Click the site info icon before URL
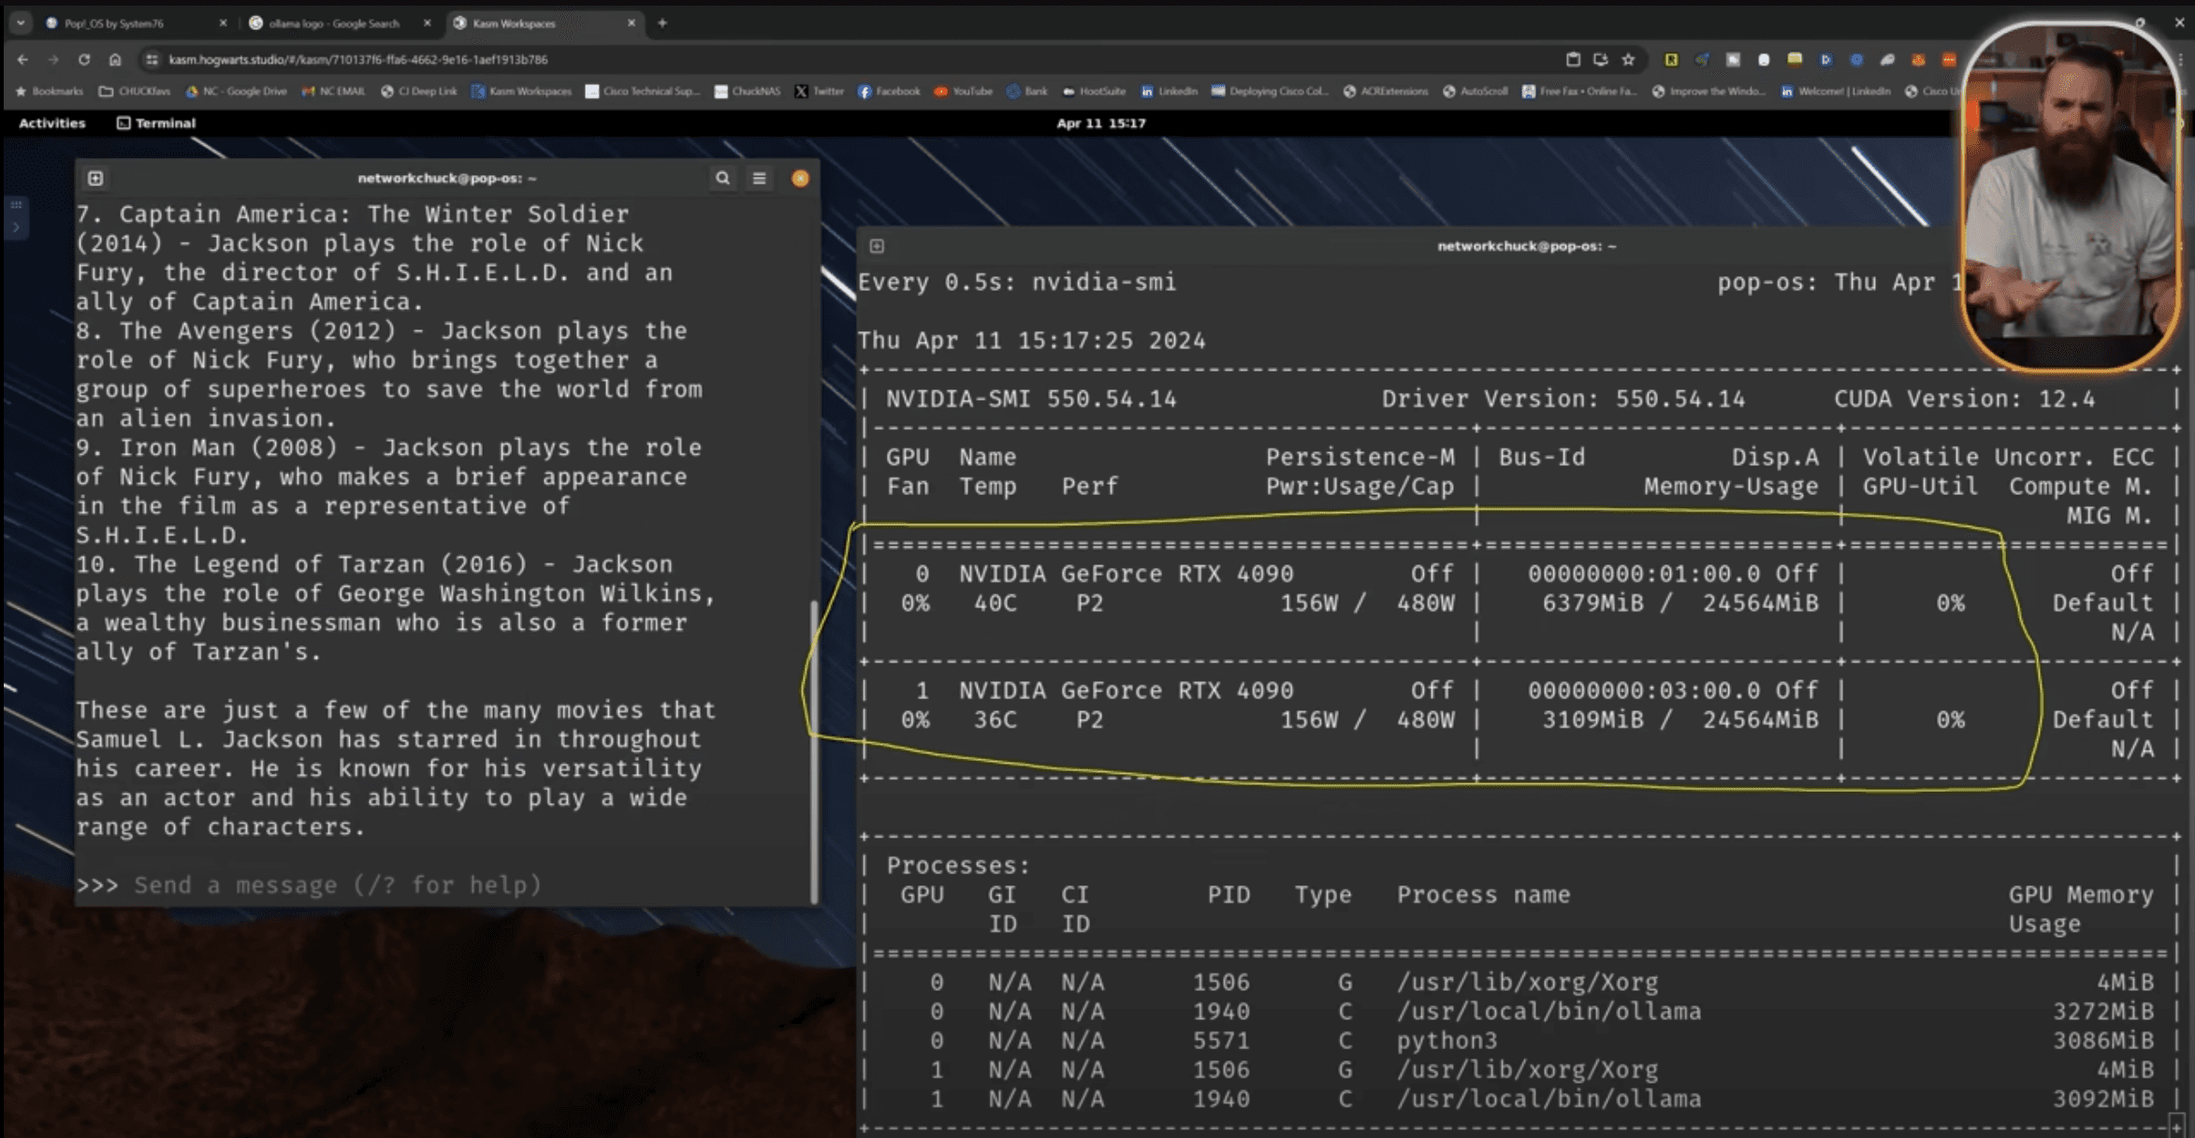This screenshot has width=2195, height=1138. [152, 59]
